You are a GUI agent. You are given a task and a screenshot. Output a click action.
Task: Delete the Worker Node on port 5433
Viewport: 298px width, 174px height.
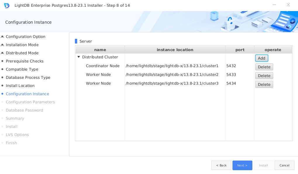[264, 76]
